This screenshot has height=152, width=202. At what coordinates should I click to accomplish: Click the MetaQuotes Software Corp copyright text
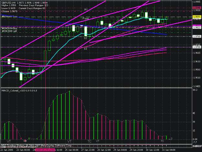(36, 146)
